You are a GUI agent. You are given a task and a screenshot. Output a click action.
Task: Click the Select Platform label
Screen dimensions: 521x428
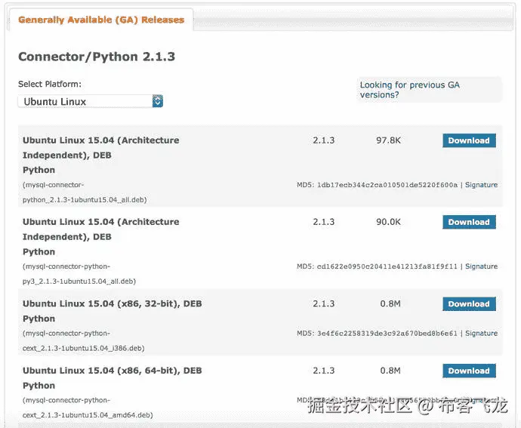pyautogui.click(x=50, y=84)
